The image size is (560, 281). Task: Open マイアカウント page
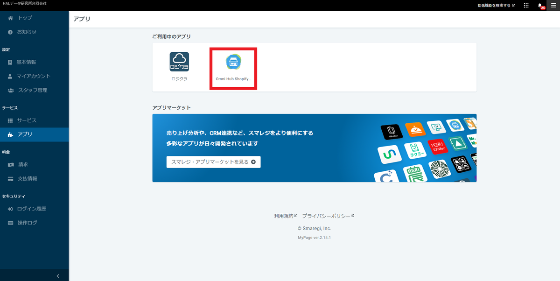pos(35,76)
